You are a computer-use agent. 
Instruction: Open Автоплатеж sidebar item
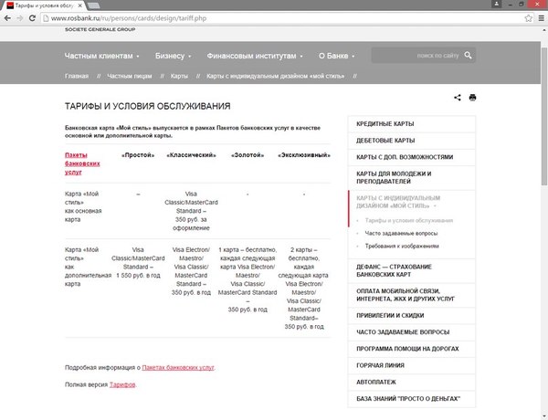(412, 383)
